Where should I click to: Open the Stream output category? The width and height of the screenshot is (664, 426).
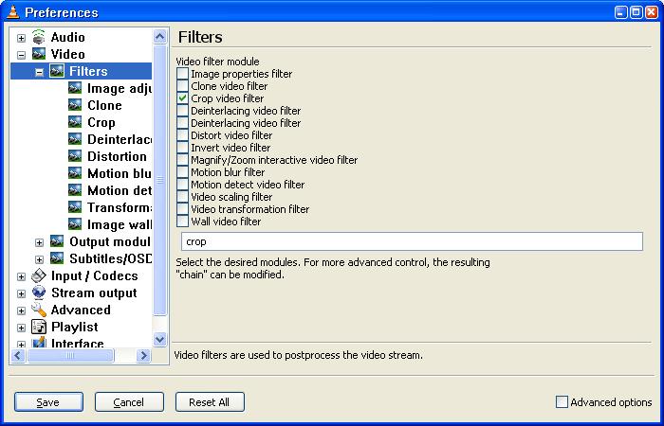[x=94, y=293]
